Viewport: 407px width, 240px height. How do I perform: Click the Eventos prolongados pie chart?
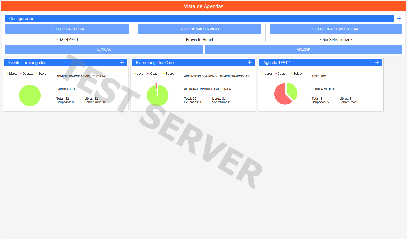(30, 96)
